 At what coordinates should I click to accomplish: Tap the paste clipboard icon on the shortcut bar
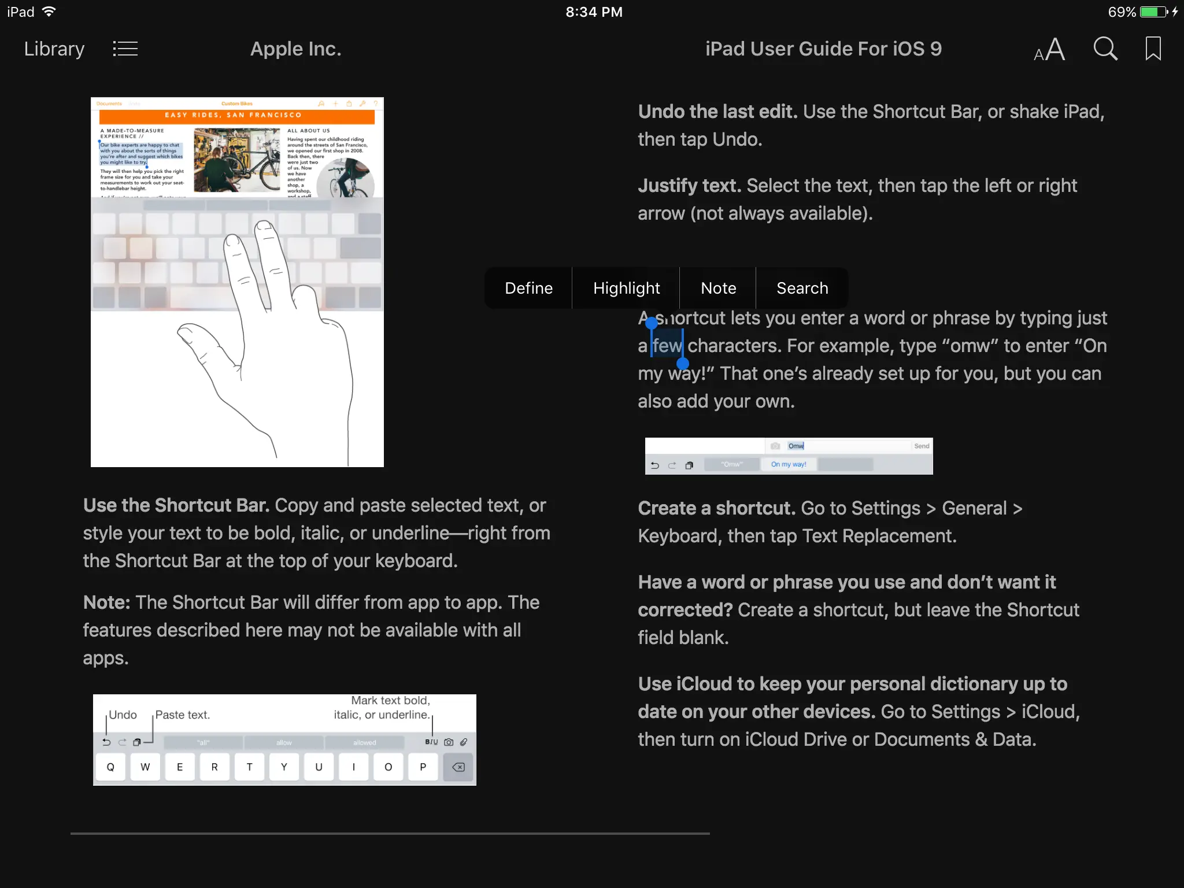(138, 742)
